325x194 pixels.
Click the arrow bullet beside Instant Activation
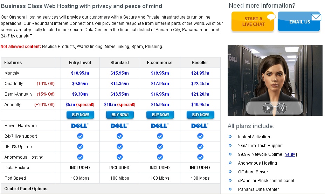[x=230, y=137]
